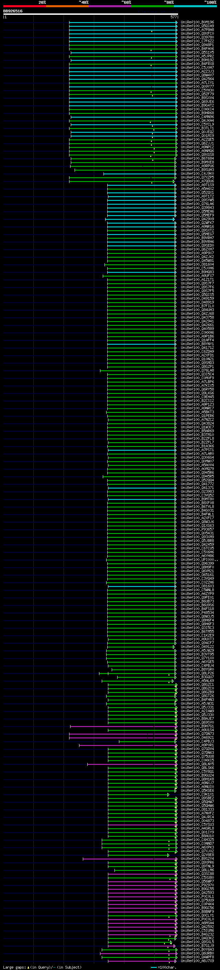Select hit UniRef100_C9K1X1
The width and height of the screenshot is (220, 970).
point(197,794)
